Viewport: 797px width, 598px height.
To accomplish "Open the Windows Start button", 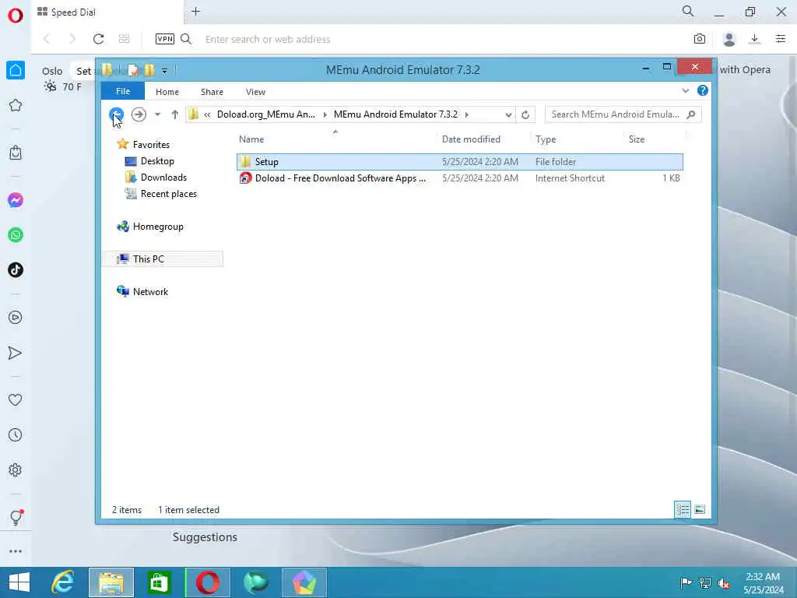I will (x=19, y=582).
